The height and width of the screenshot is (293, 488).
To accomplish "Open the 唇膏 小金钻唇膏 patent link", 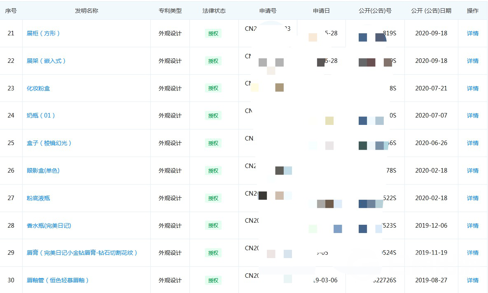I will pos(82,253).
